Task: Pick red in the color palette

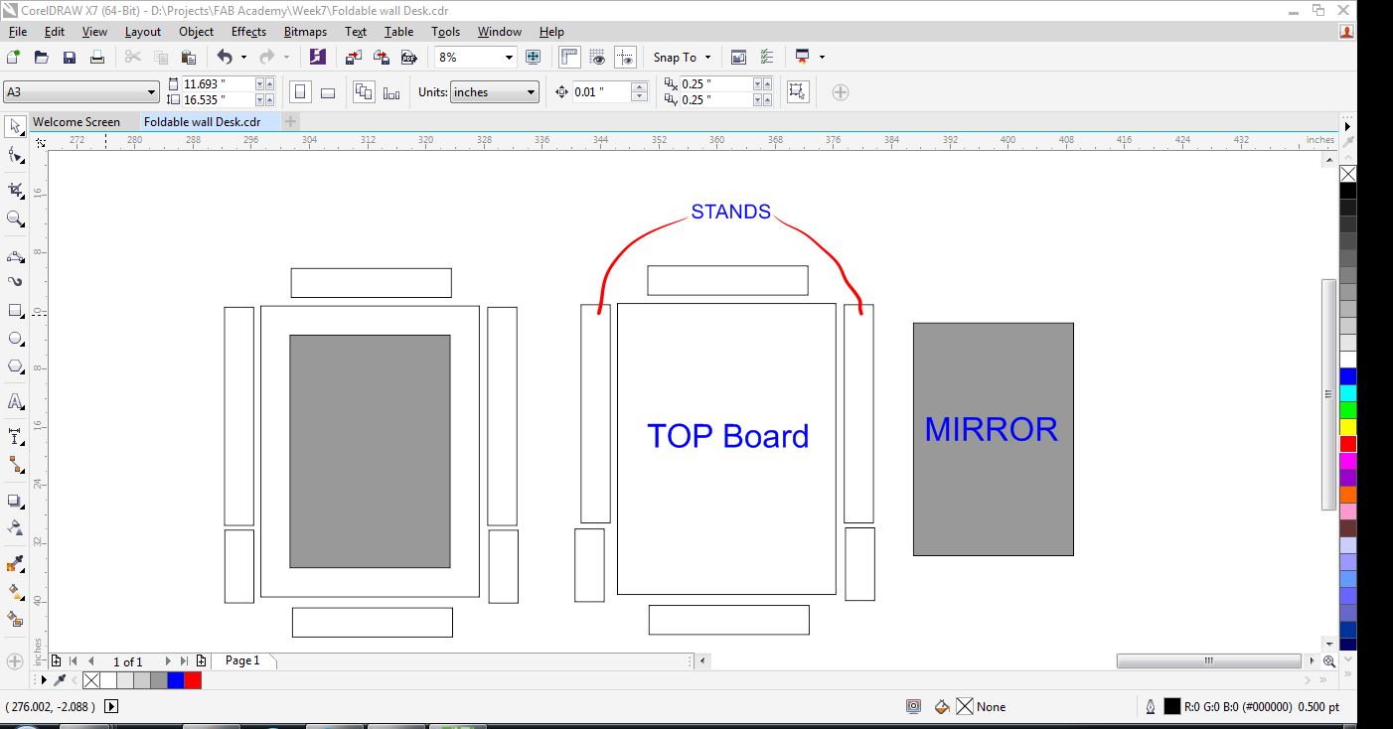Action: 1347,444
